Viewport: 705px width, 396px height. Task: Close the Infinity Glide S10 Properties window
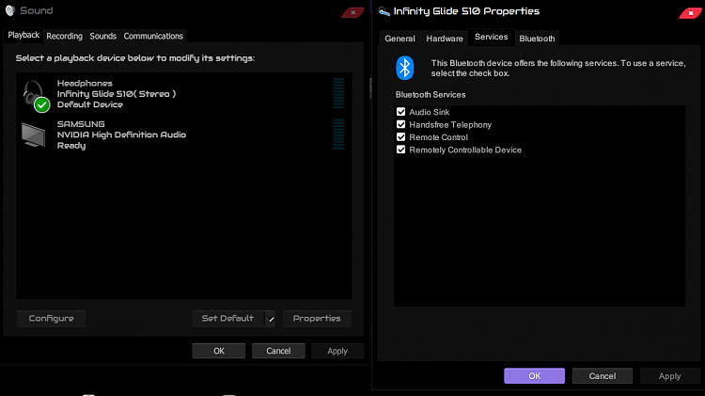(x=691, y=13)
